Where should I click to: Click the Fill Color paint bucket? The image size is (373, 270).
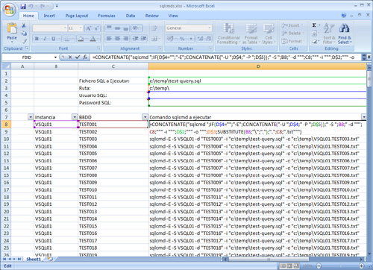coord(81,39)
